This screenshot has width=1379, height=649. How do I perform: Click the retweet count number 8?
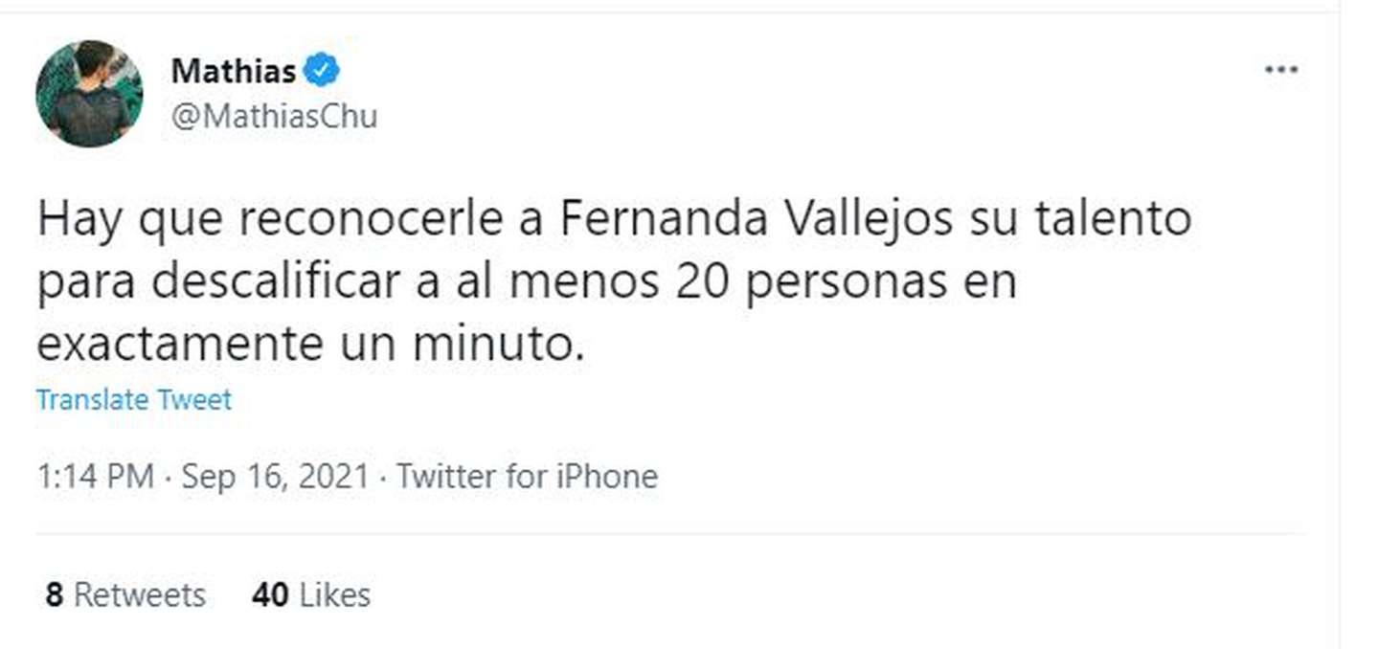point(55,594)
